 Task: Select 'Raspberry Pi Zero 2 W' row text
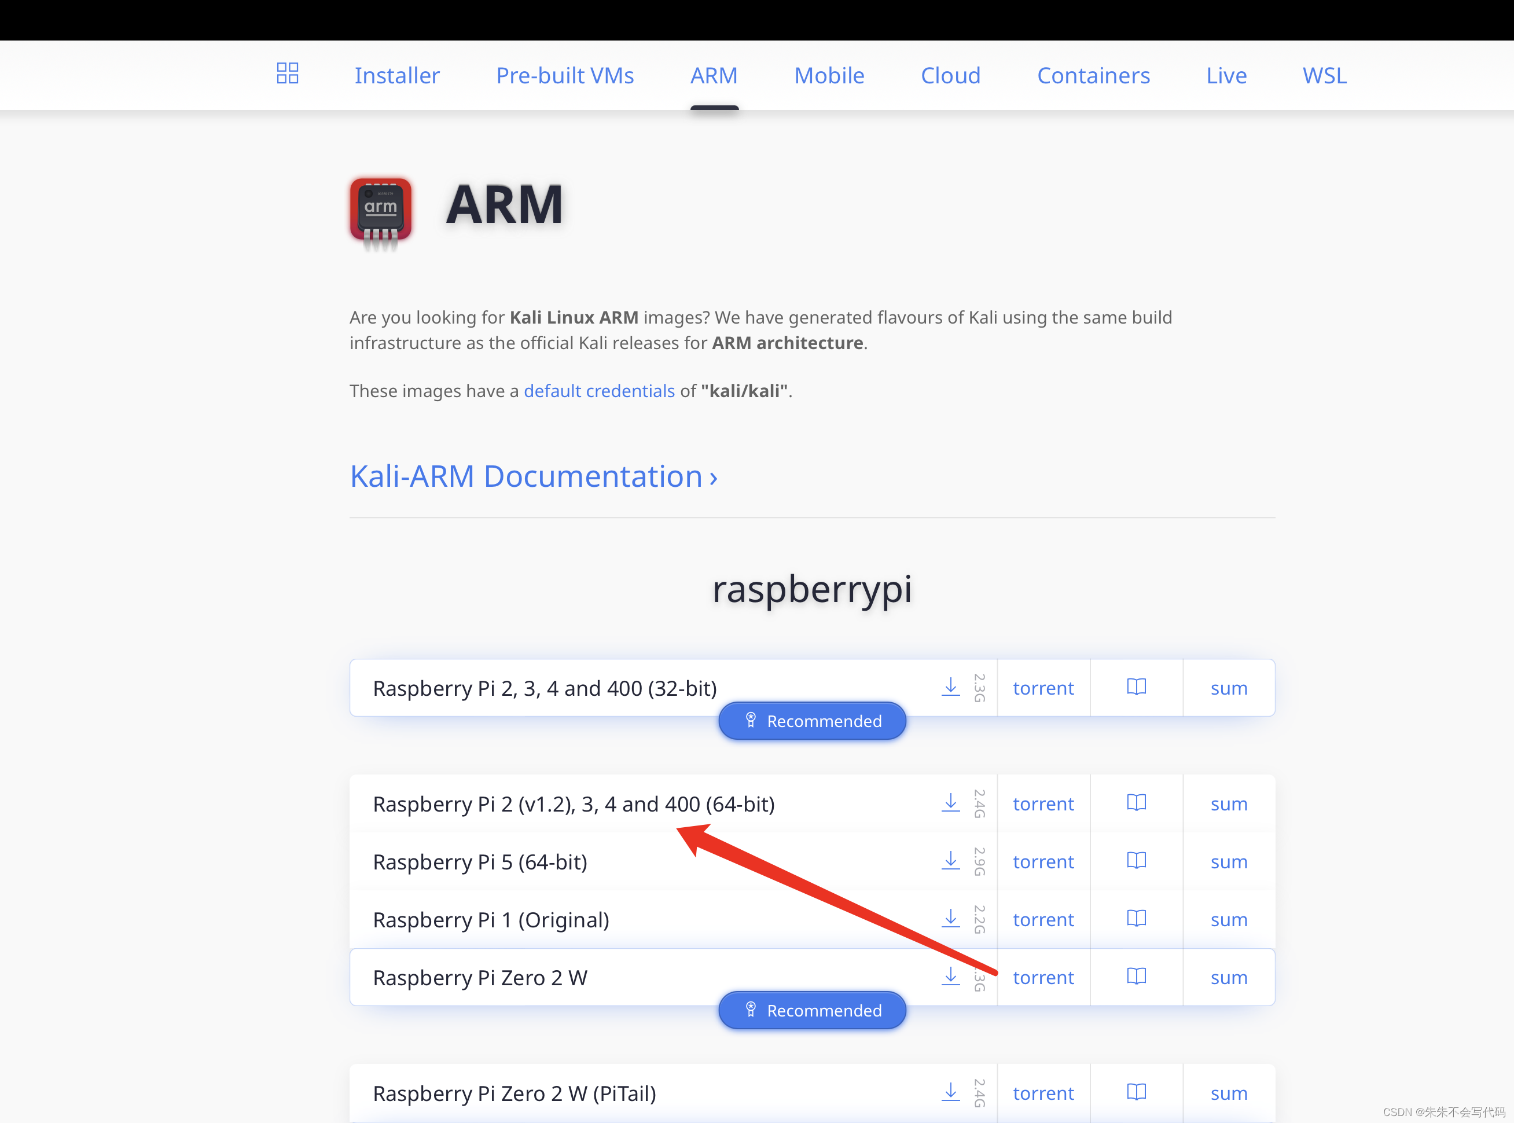(x=480, y=978)
